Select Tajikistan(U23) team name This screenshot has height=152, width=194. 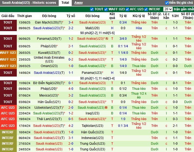coord(93,126)
